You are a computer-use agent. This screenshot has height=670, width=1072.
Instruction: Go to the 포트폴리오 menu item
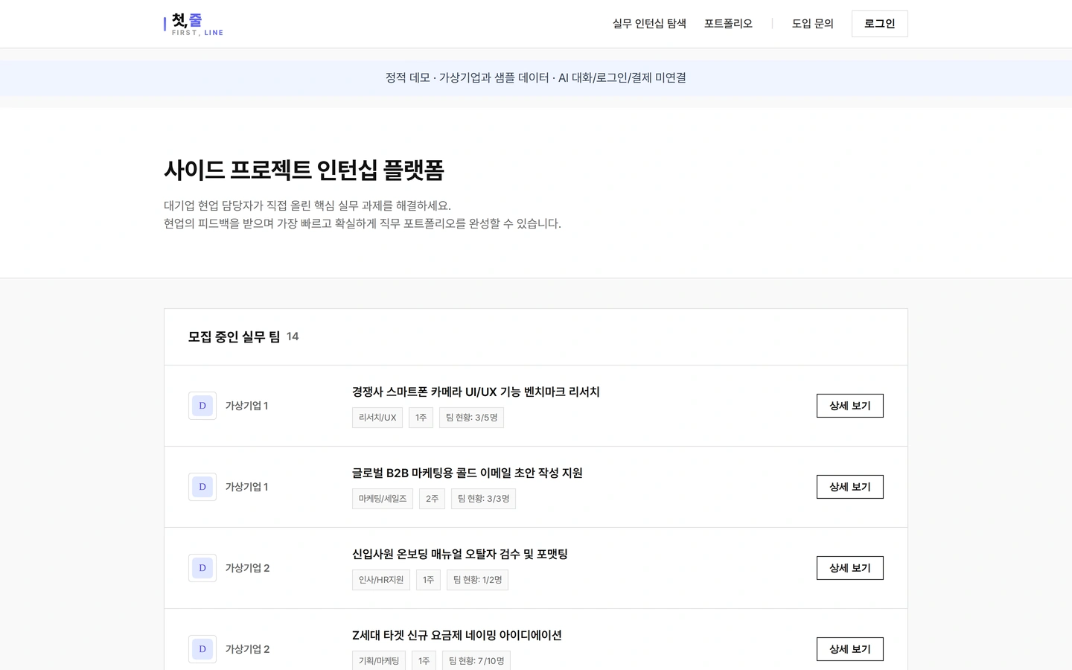[728, 24]
